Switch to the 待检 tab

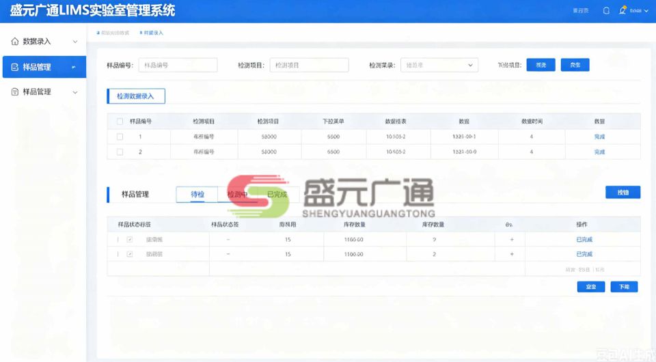197,195
